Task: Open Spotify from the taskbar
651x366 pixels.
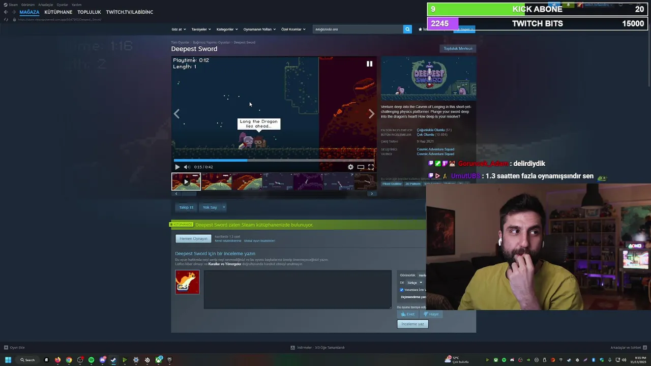Action: [92, 360]
